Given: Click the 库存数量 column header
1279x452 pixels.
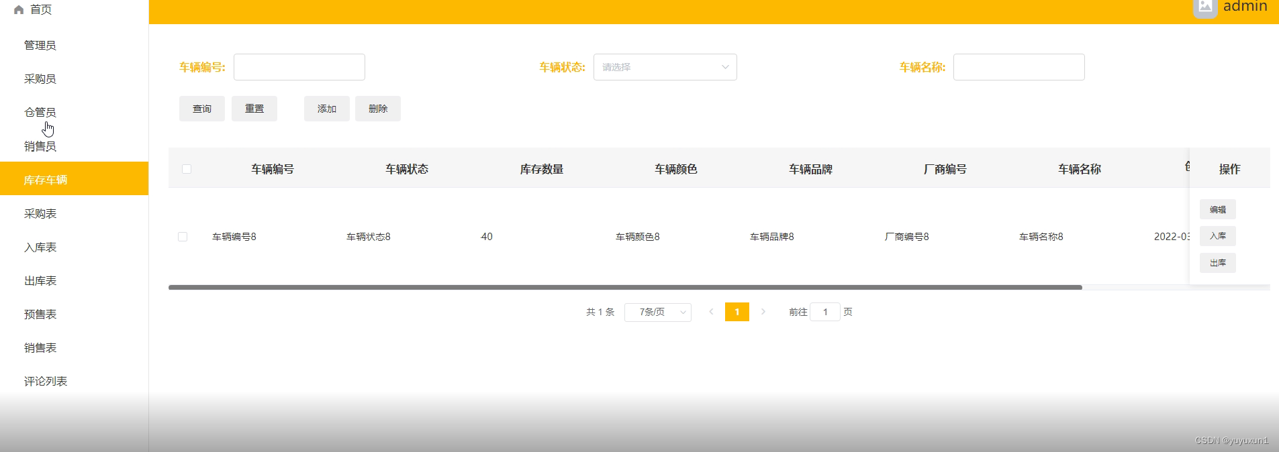Looking at the screenshot, I should pos(542,169).
